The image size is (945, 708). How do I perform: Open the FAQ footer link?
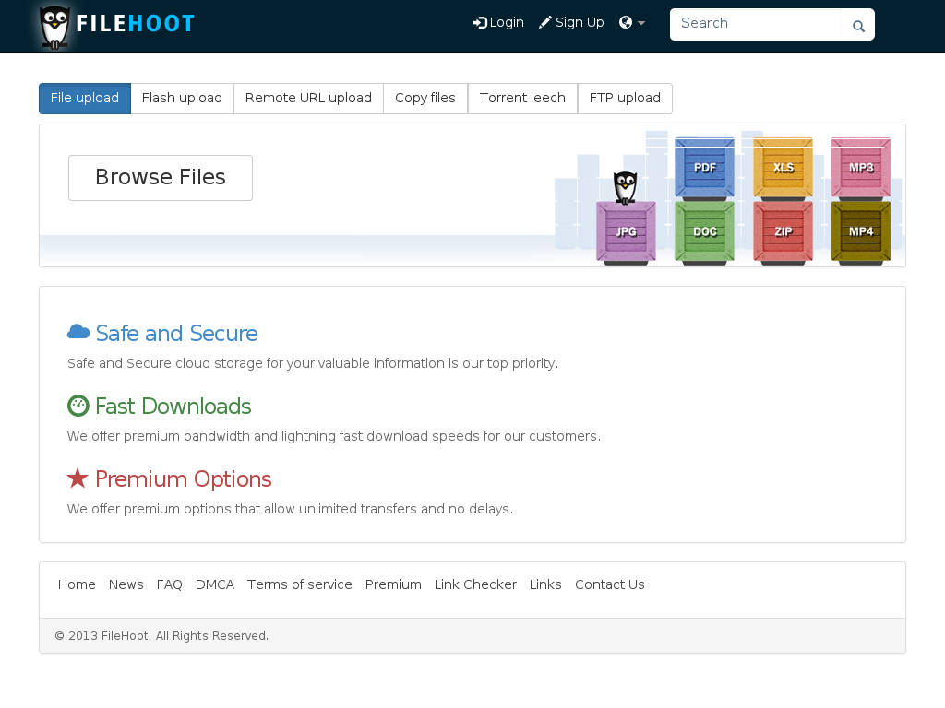[170, 584]
